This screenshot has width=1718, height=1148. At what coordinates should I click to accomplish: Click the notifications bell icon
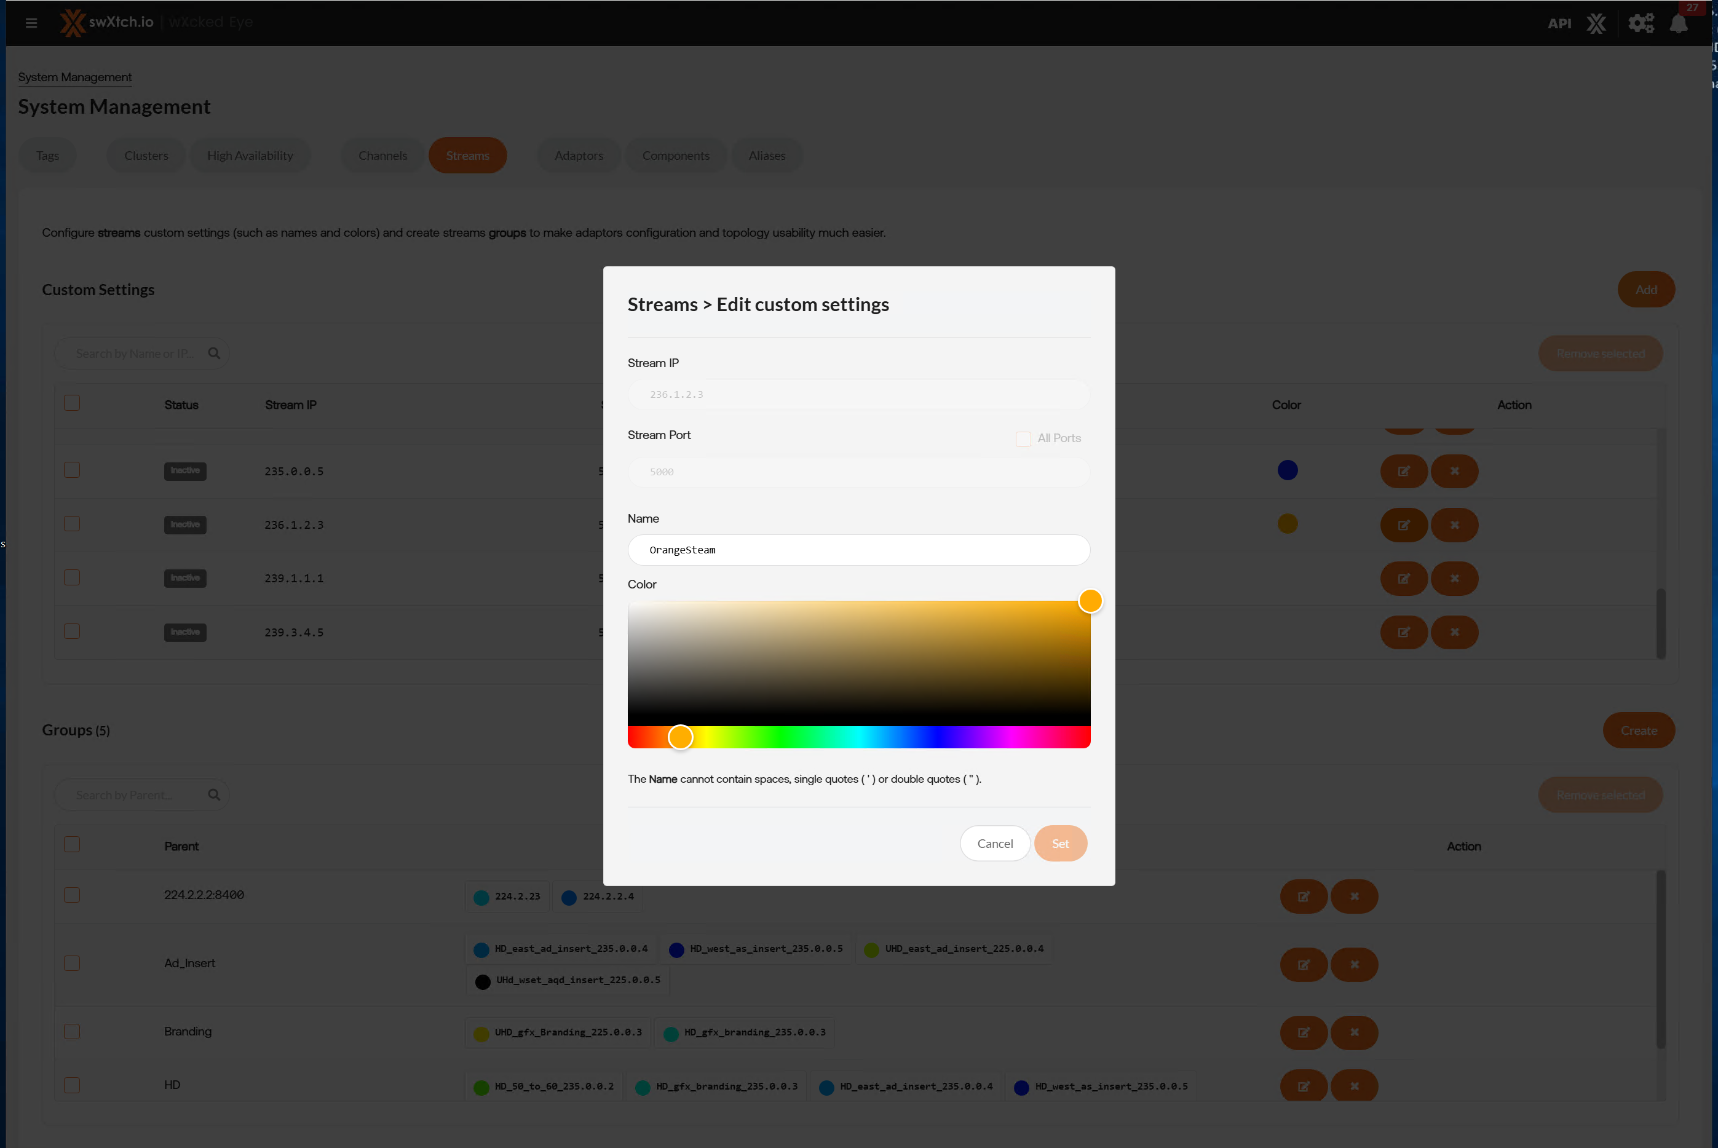[1679, 23]
